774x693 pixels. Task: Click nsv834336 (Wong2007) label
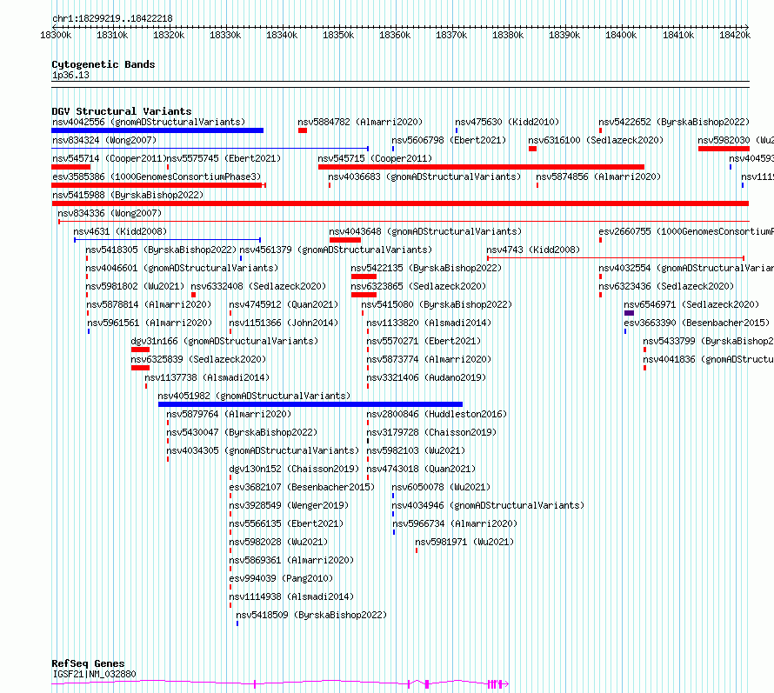coord(110,213)
